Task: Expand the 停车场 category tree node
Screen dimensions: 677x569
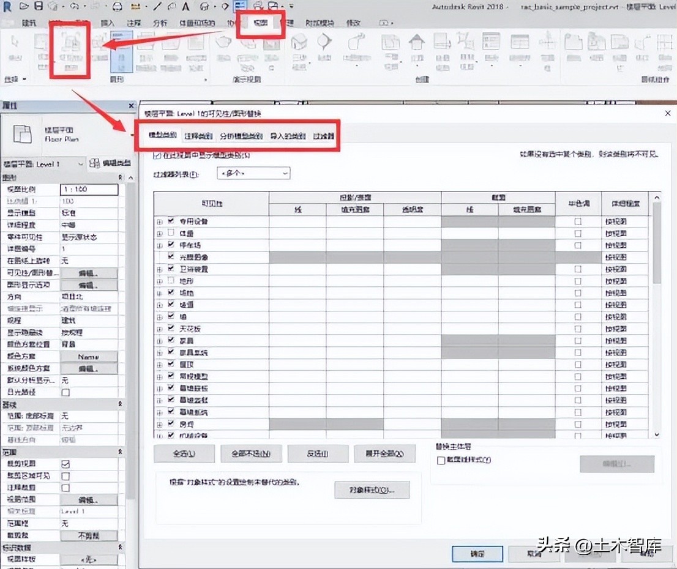Action: (x=160, y=245)
